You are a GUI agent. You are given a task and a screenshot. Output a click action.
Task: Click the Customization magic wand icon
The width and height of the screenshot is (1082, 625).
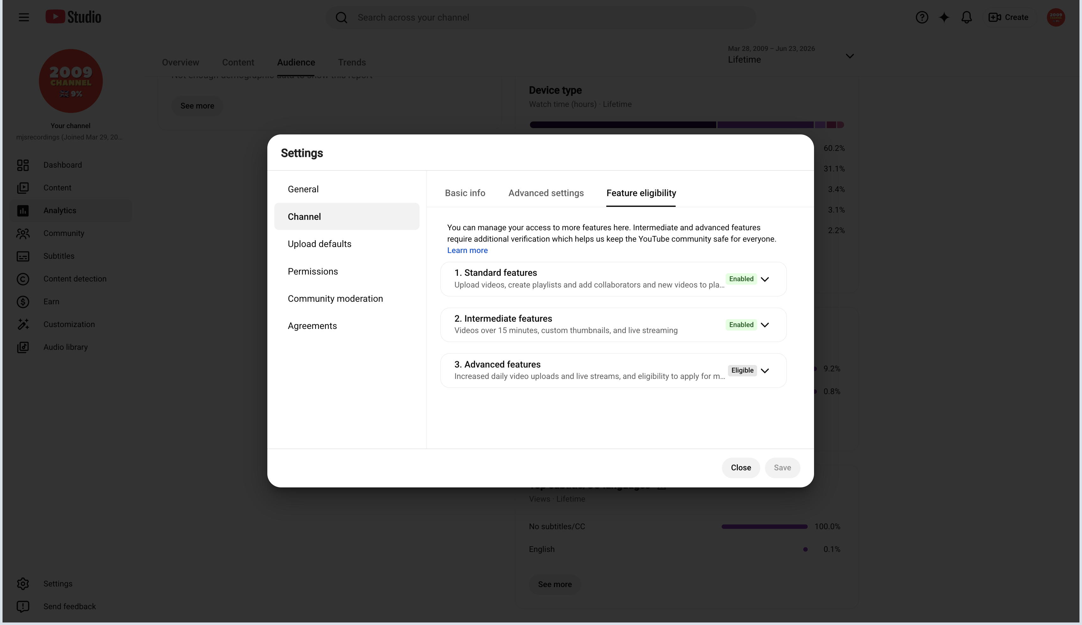pos(23,325)
